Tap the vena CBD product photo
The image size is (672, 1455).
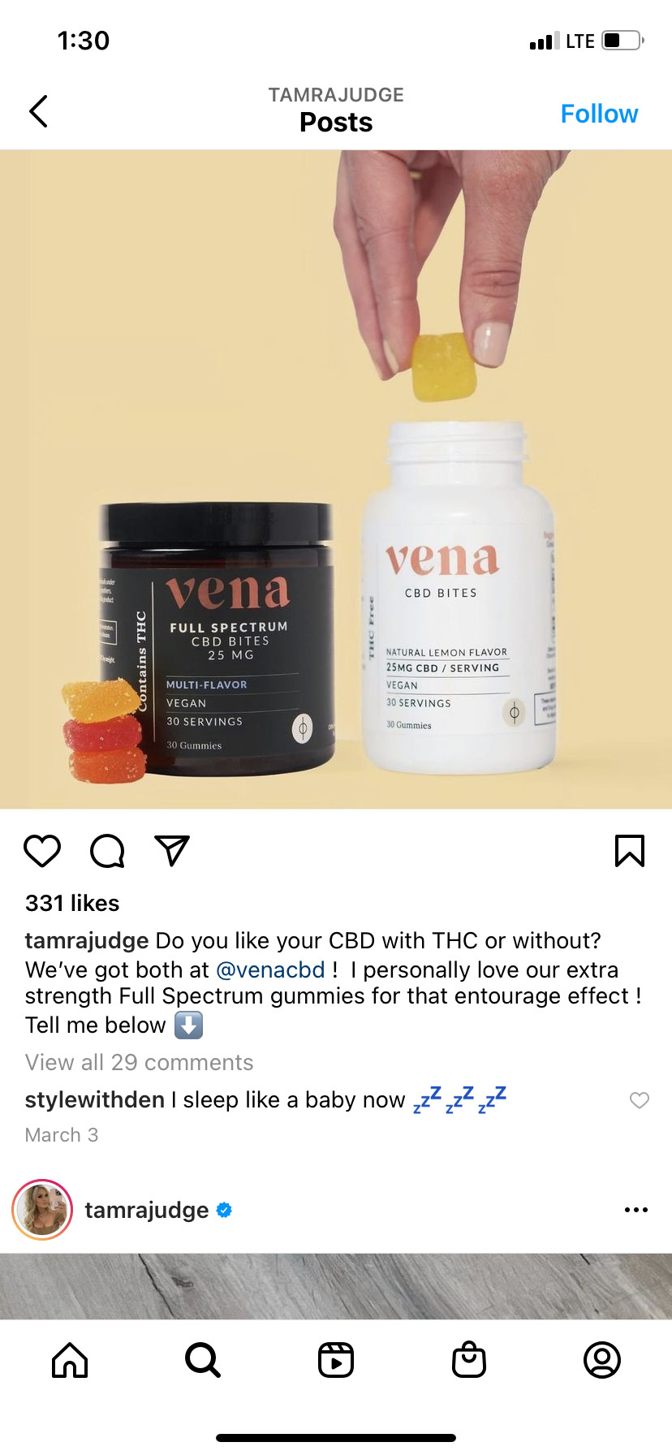[336, 479]
